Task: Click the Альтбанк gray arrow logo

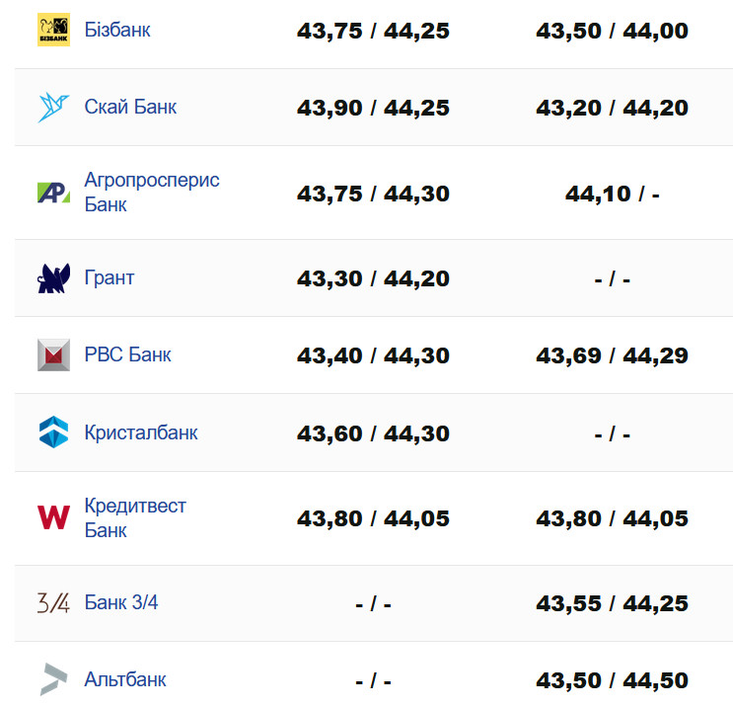Action: point(53,679)
